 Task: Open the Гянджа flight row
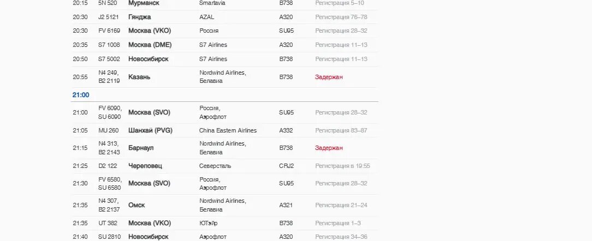139,17
